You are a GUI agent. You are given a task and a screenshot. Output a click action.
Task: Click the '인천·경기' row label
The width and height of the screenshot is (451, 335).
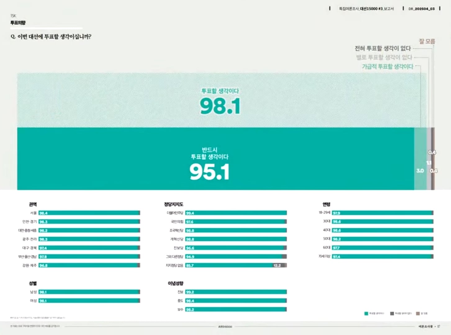[x=29, y=222]
